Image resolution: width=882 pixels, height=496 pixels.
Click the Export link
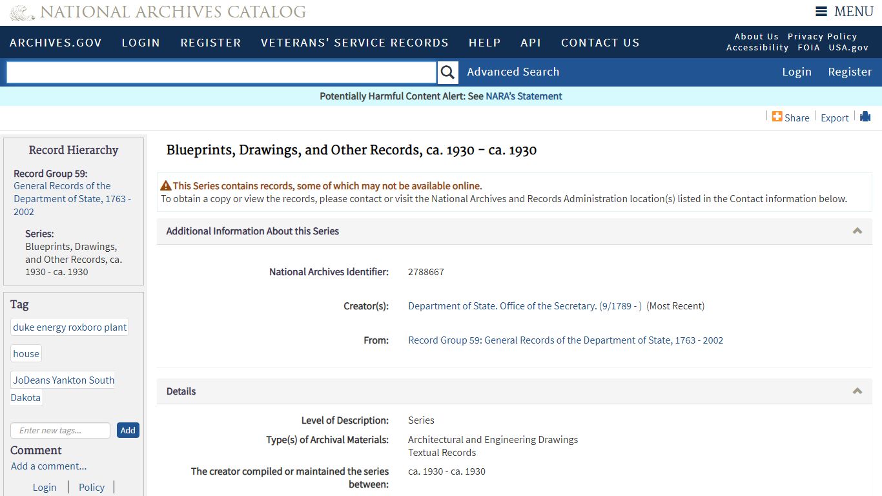click(x=835, y=118)
